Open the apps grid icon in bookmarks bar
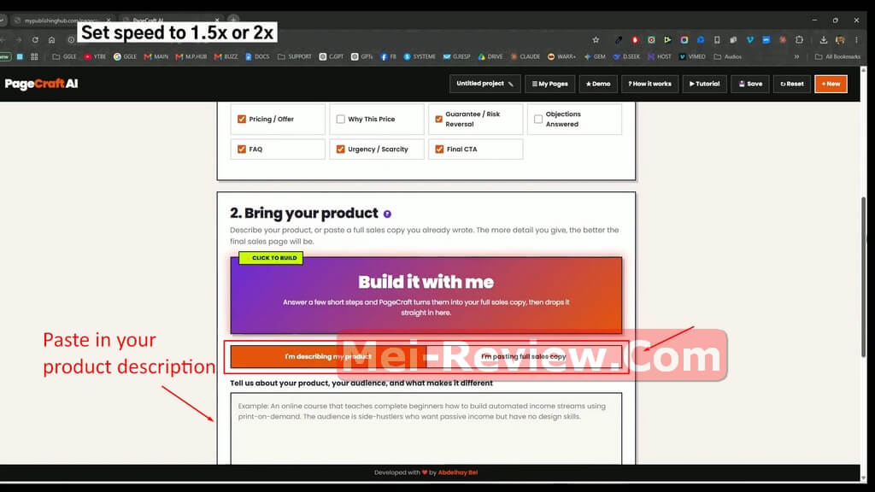This screenshot has width=875, height=492. tap(34, 56)
